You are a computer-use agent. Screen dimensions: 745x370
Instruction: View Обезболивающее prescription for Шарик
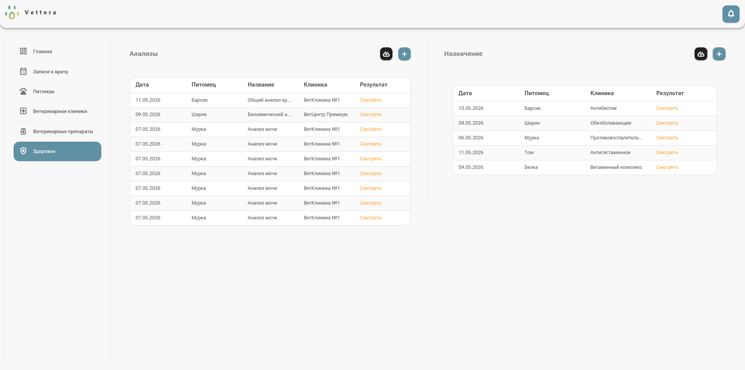tap(667, 123)
